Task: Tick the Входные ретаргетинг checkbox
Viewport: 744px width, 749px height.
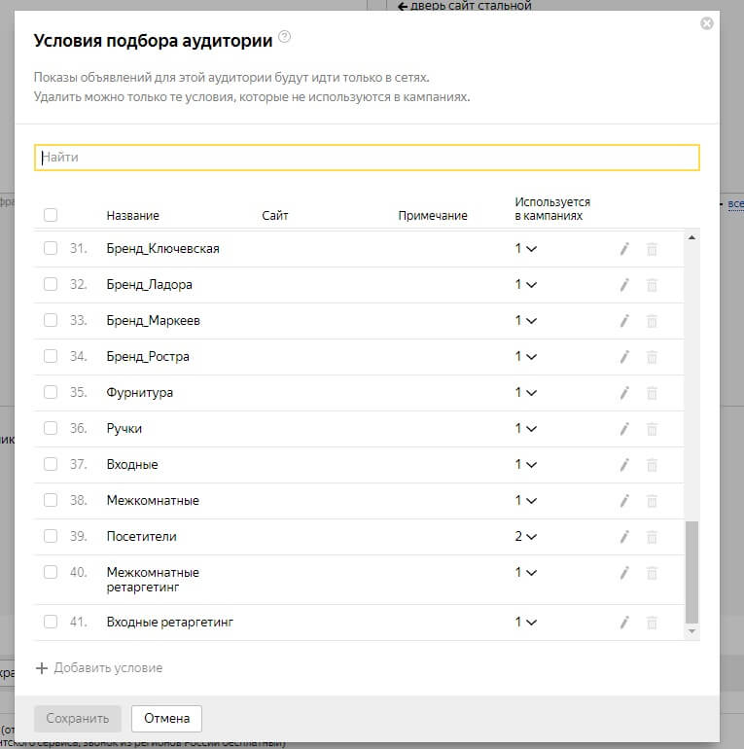Action: click(51, 622)
